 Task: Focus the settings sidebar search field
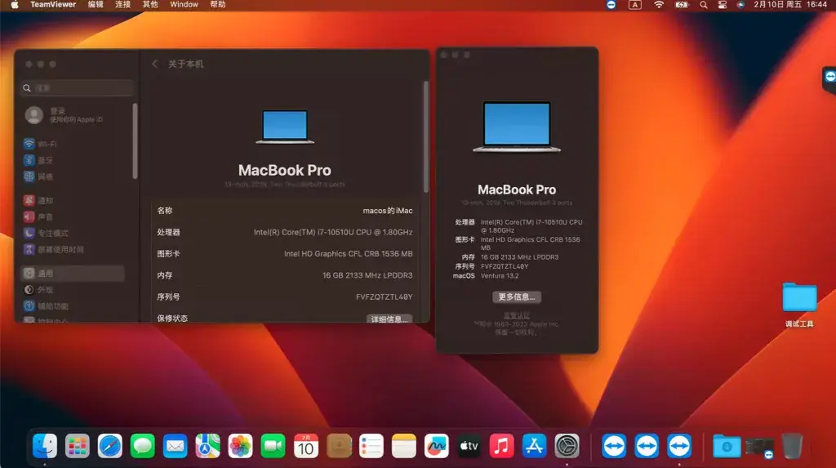[x=76, y=88]
